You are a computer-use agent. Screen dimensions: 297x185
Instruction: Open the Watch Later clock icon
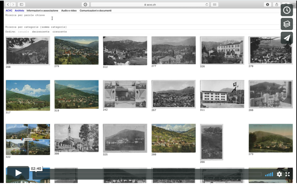(x=287, y=10)
